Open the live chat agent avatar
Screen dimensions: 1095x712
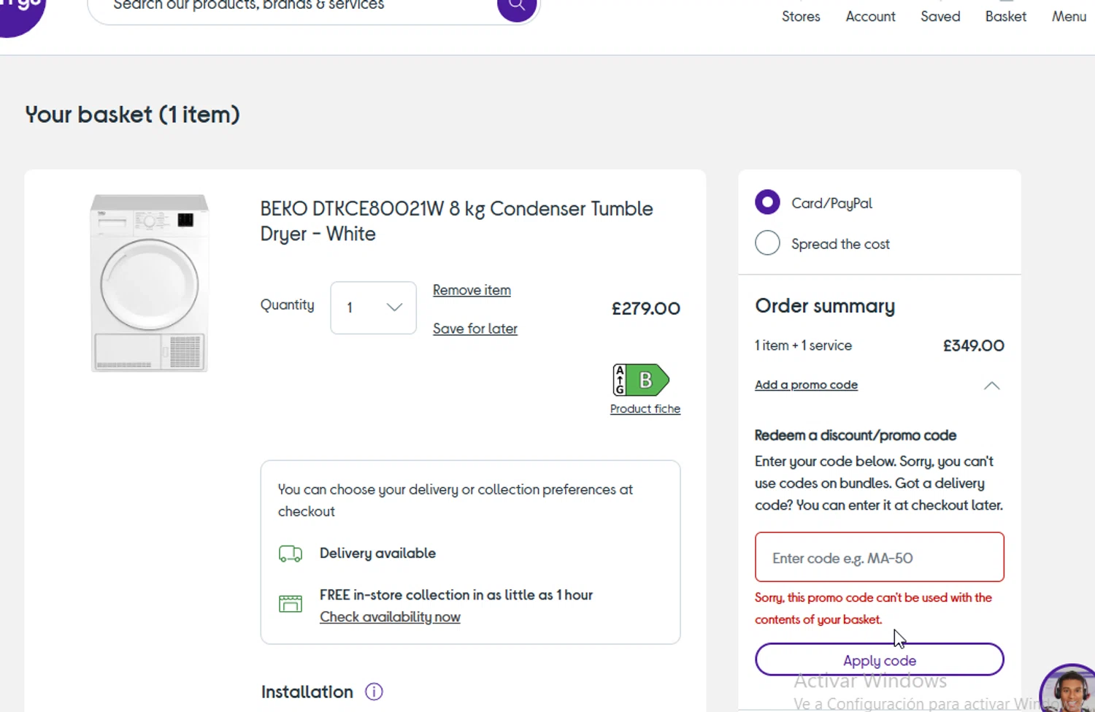(1070, 691)
